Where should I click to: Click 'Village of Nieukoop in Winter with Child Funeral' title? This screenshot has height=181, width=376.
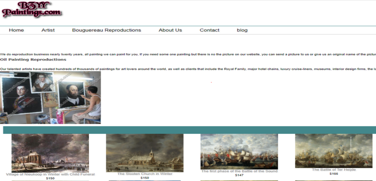coord(50,174)
